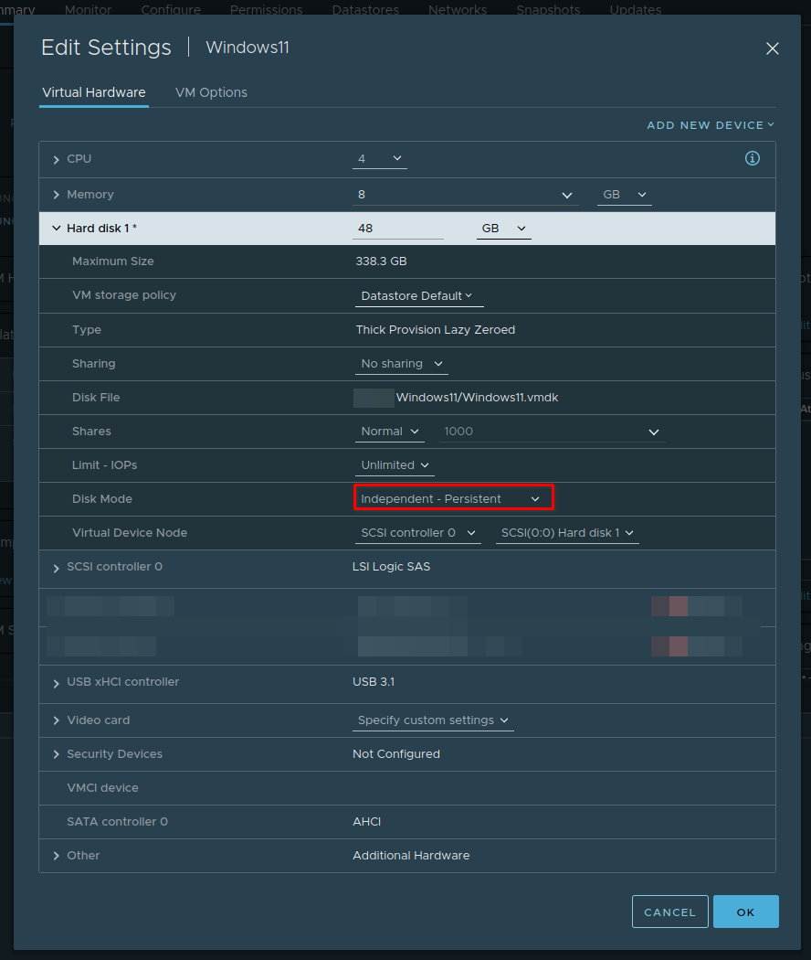Open the ADD NEW DEVICE menu

point(711,124)
